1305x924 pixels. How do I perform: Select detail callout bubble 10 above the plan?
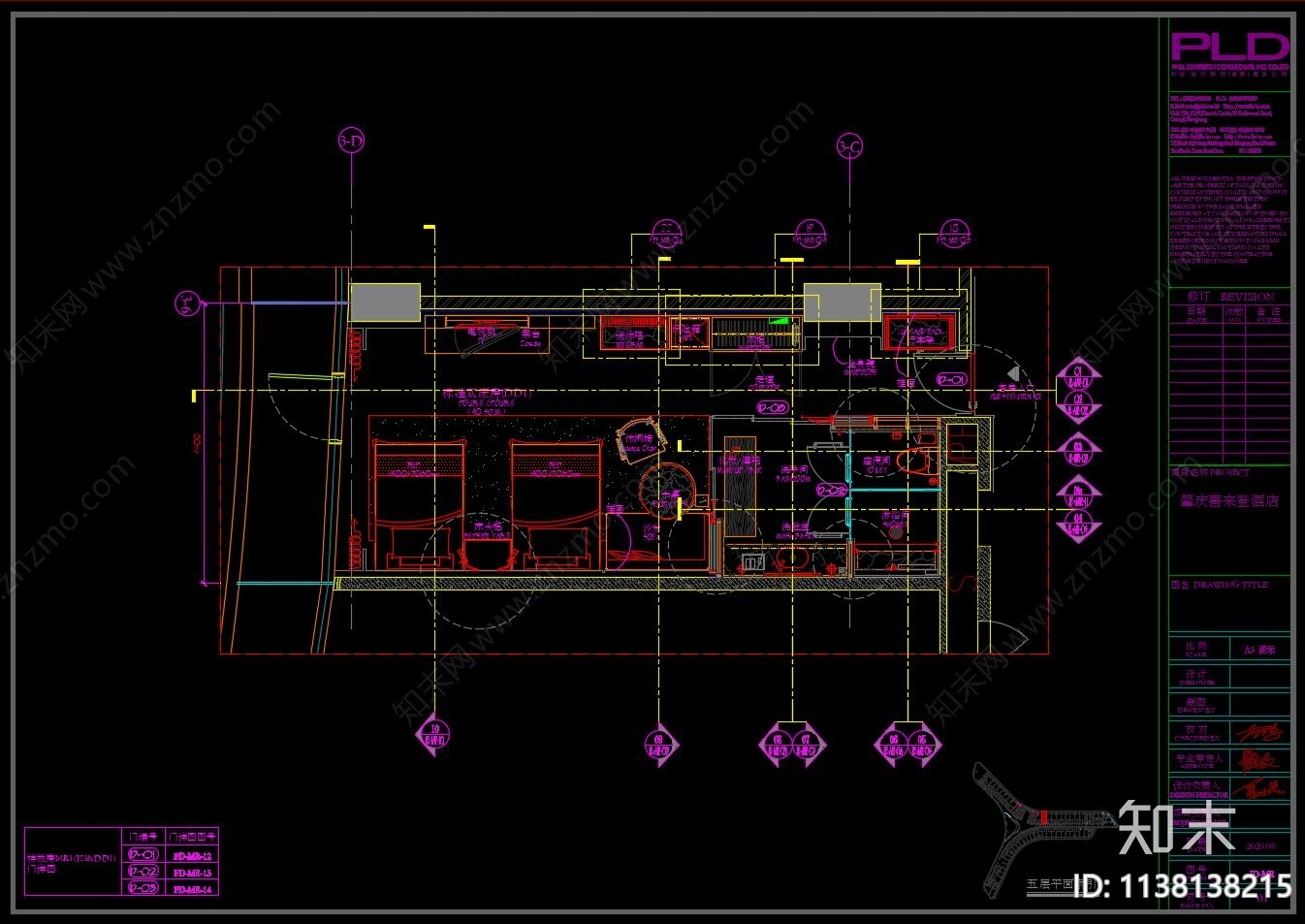click(x=953, y=234)
